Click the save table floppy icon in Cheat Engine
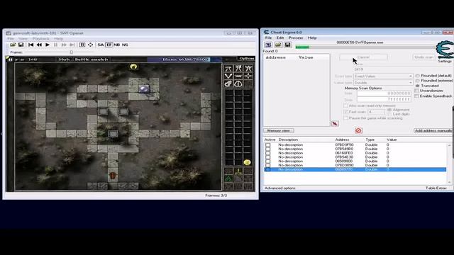 click(x=287, y=45)
